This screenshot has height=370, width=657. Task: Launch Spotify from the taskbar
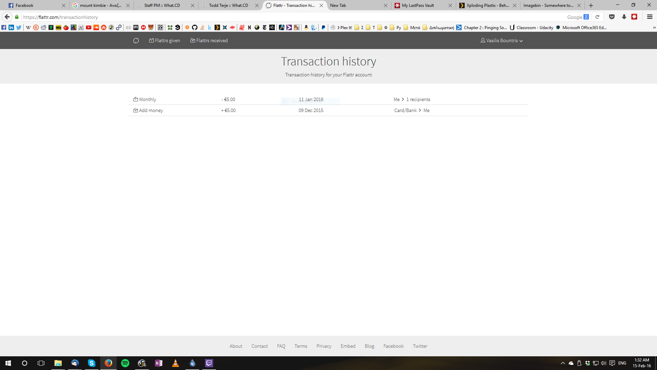tap(125, 363)
